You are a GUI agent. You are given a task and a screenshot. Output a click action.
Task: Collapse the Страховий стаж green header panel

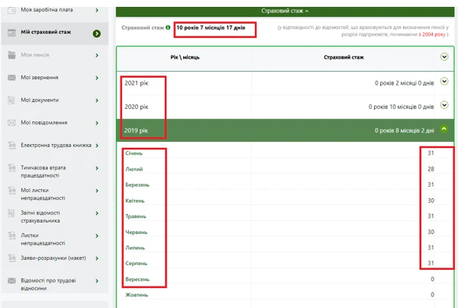pyautogui.click(x=285, y=11)
